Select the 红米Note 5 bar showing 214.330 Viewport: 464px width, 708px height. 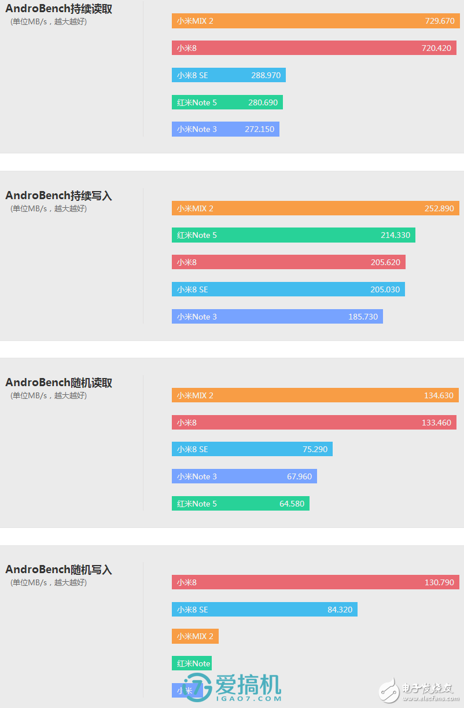point(293,235)
